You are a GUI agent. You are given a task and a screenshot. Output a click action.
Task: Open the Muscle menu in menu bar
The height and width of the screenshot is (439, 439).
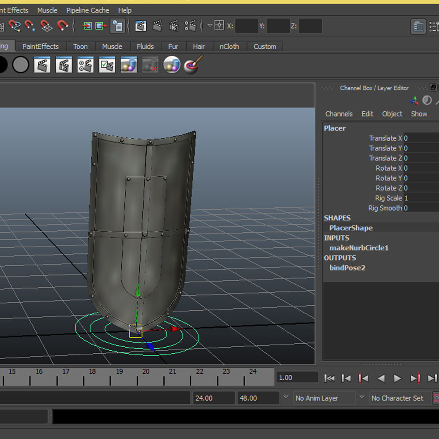[x=47, y=10]
